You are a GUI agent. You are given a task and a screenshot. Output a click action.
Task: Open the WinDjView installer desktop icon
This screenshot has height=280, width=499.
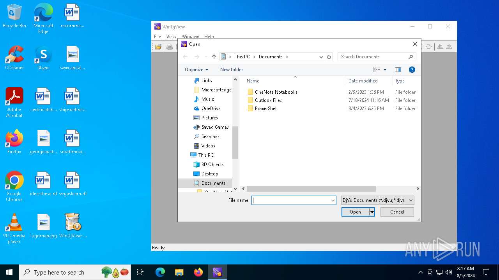(73, 226)
